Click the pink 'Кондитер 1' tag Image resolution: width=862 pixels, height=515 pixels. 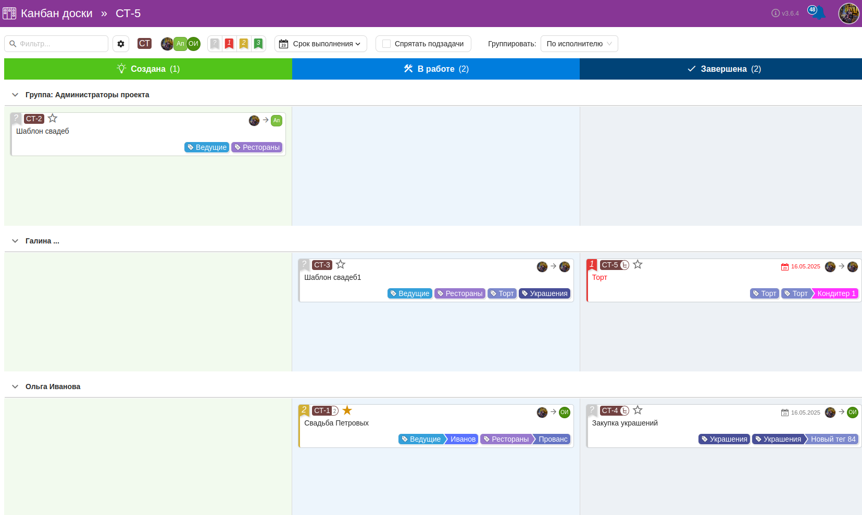(835, 293)
